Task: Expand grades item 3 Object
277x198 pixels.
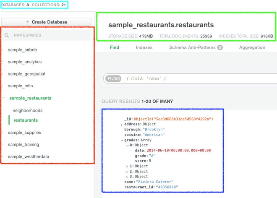Action: click(x=127, y=177)
